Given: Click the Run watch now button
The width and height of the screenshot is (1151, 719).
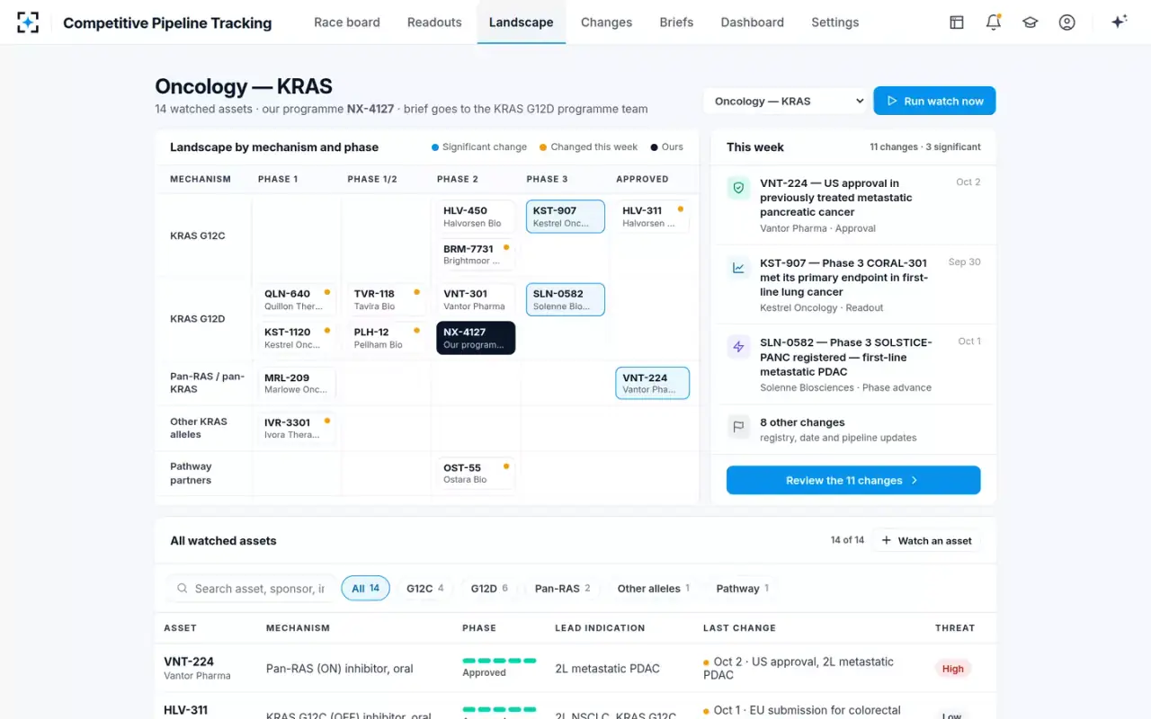Looking at the screenshot, I should (934, 101).
